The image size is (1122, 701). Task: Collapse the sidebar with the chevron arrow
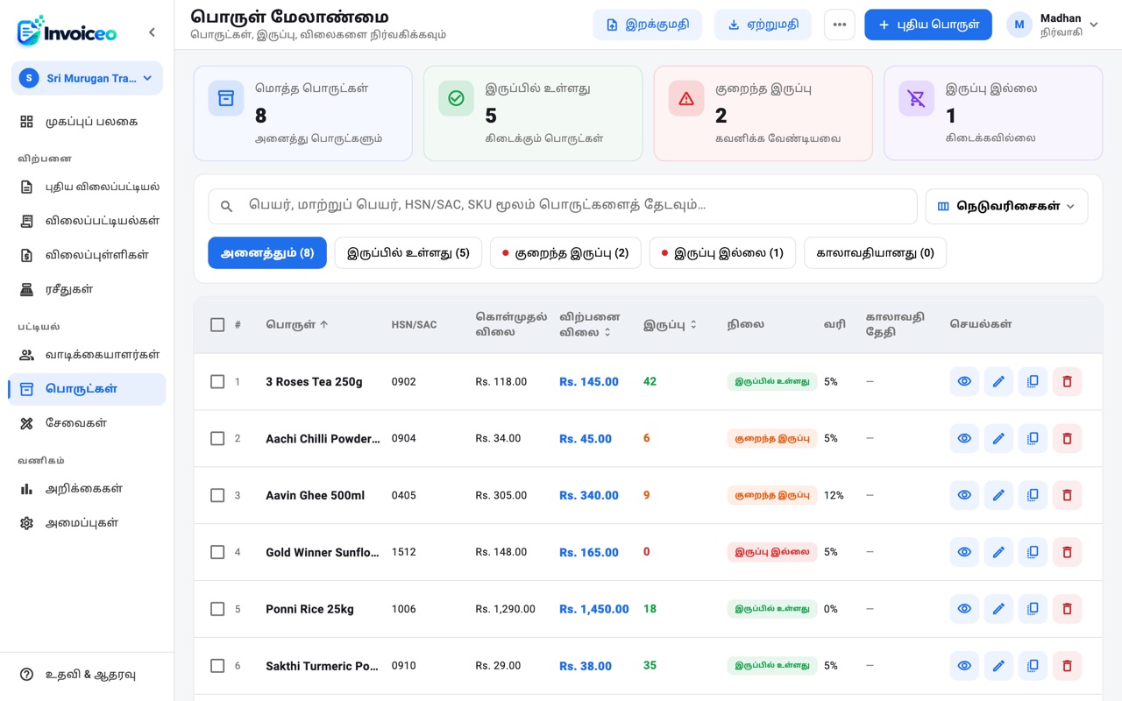tap(152, 32)
